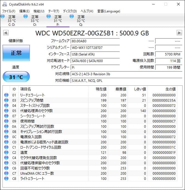Open the 言語(Language) menu
The image size is (185, 190).
click(x=109, y=11)
